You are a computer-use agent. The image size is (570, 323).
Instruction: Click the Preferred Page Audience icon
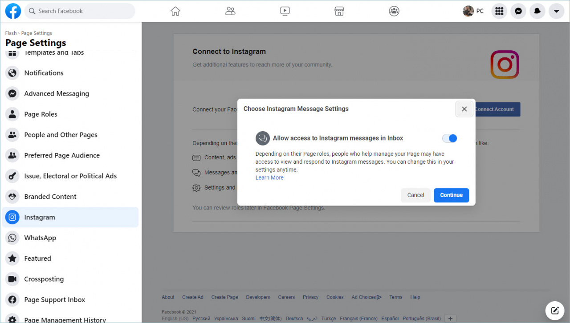pyautogui.click(x=12, y=155)
